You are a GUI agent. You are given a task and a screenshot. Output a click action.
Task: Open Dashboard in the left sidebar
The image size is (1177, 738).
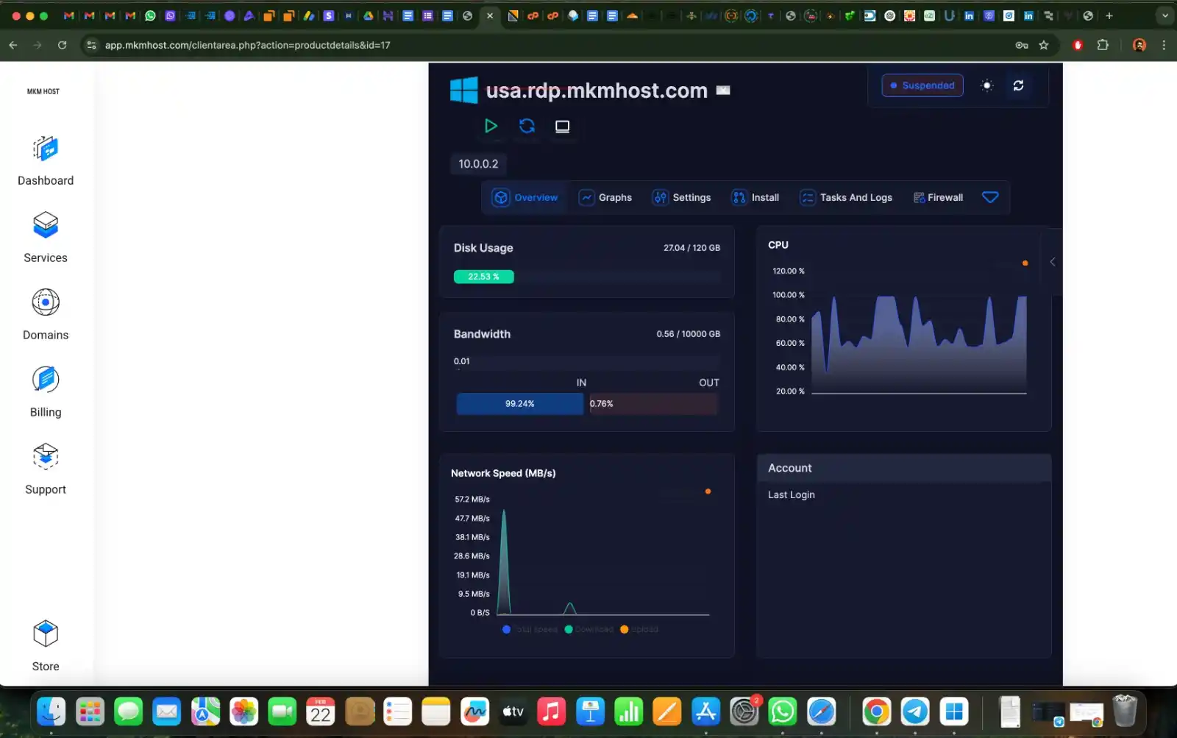tap(46, 161)
